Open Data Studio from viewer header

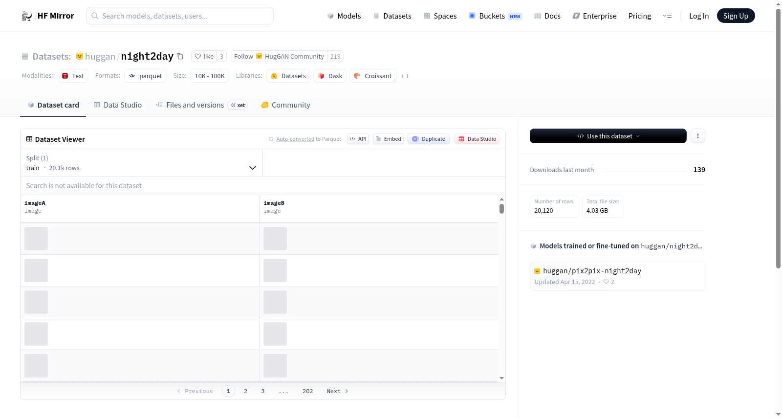click(x=477, y=139)
